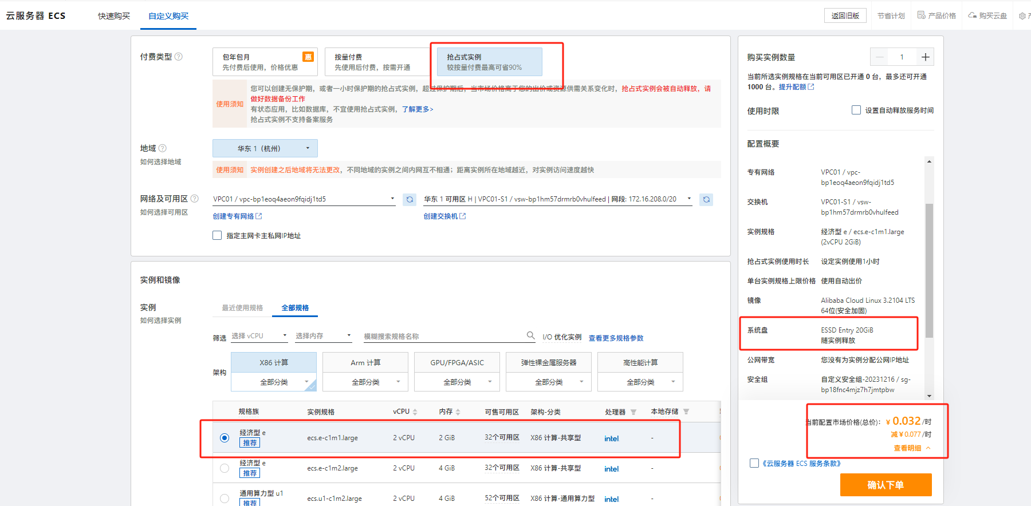Viewport: 1031px width, 506px height.
Task: Switch to 自定义购买 tab
Action: coord(168,16)
